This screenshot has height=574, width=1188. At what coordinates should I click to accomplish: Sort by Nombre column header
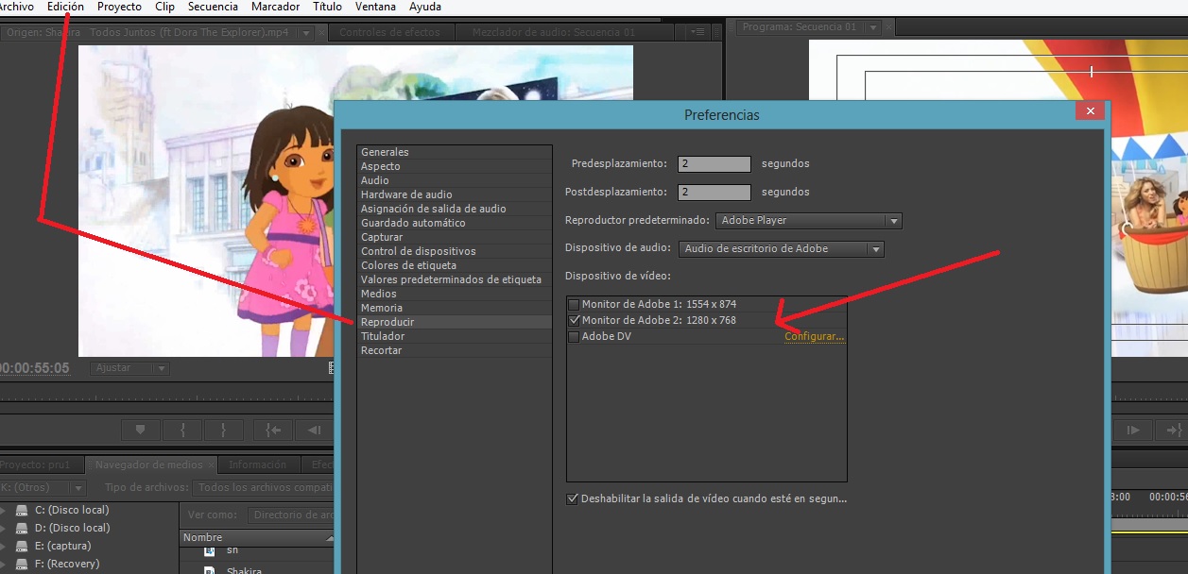click(256, 537)
